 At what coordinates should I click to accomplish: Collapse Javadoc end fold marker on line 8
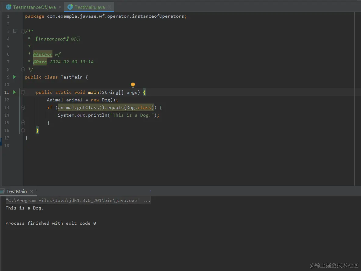(x=23, y=69)
